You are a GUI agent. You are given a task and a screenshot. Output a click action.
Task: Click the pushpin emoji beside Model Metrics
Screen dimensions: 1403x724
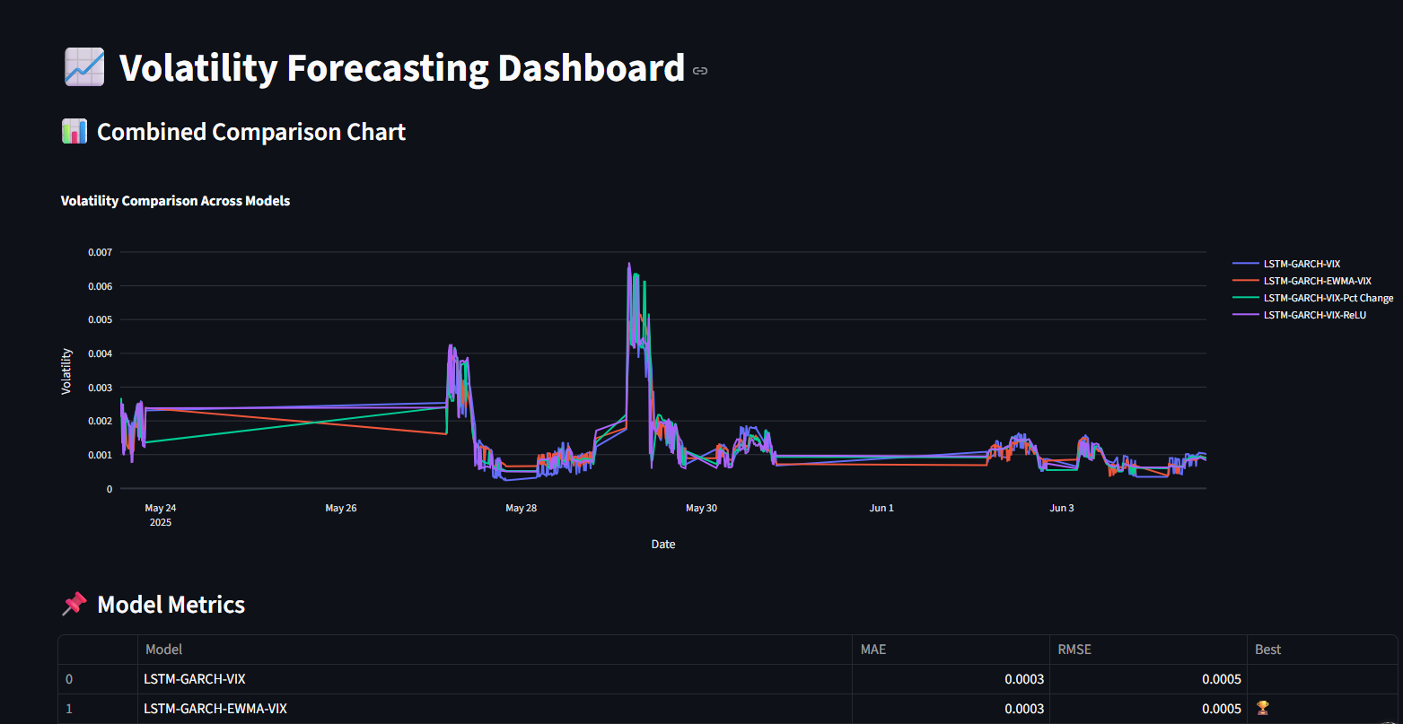(x=74, y=605)
